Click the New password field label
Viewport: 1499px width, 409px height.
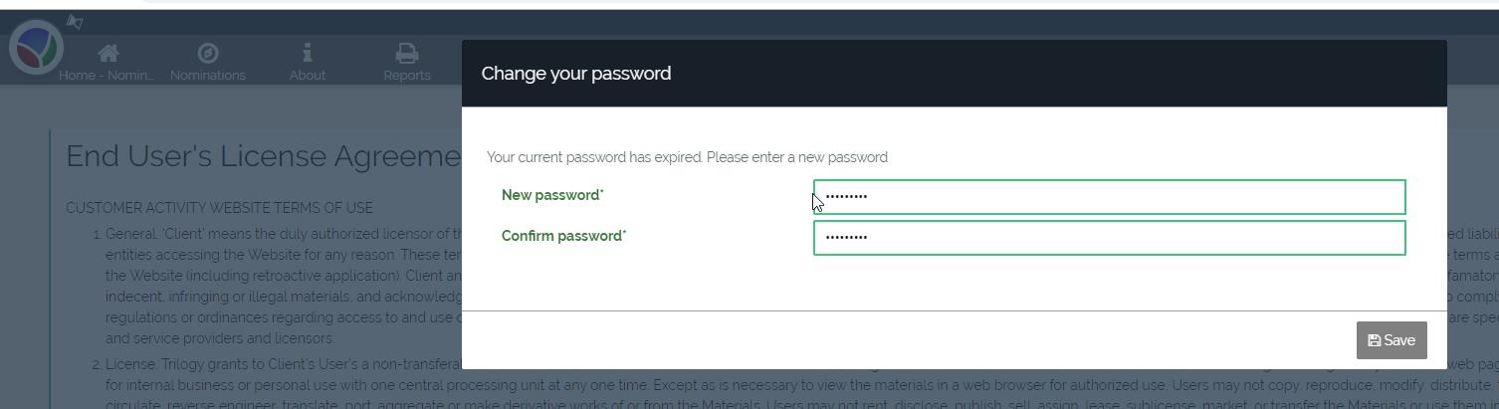[x=552, y=195]
